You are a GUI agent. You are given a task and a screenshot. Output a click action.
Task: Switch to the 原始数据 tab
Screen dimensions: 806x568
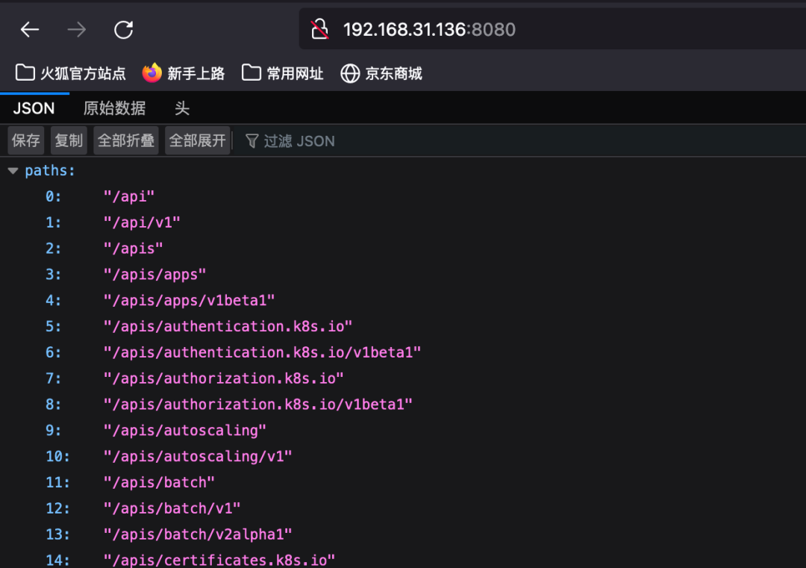(115, 108)
